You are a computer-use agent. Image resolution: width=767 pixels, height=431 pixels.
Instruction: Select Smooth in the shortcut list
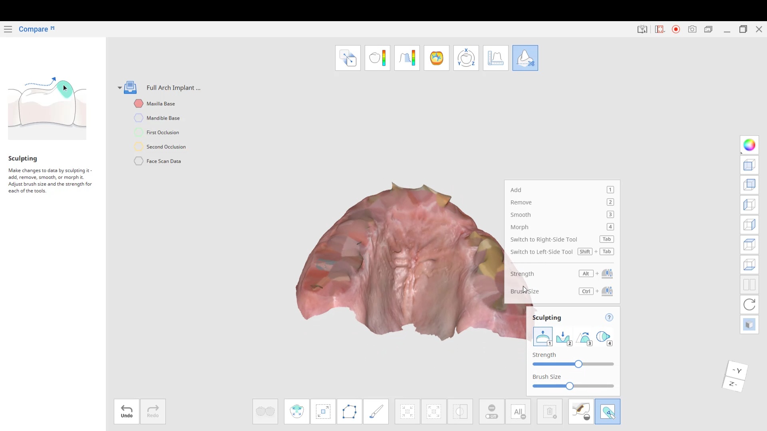pos(521,215)
